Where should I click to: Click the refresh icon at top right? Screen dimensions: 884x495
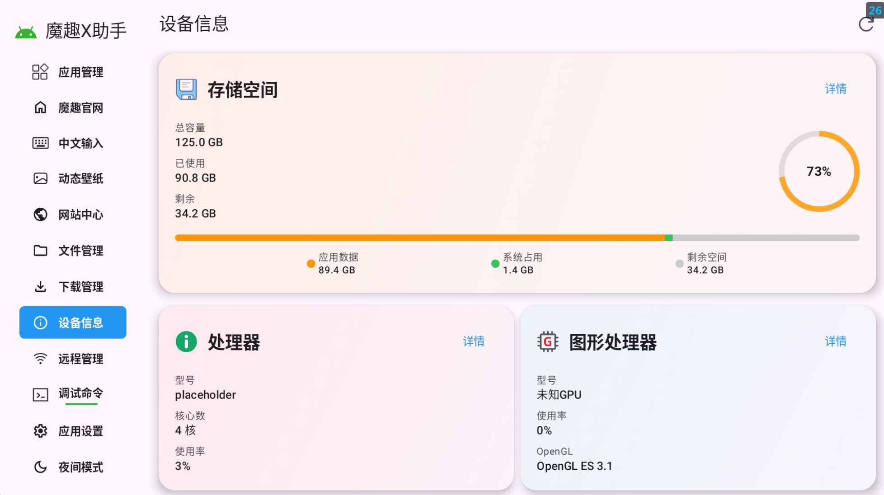point(865,24)
